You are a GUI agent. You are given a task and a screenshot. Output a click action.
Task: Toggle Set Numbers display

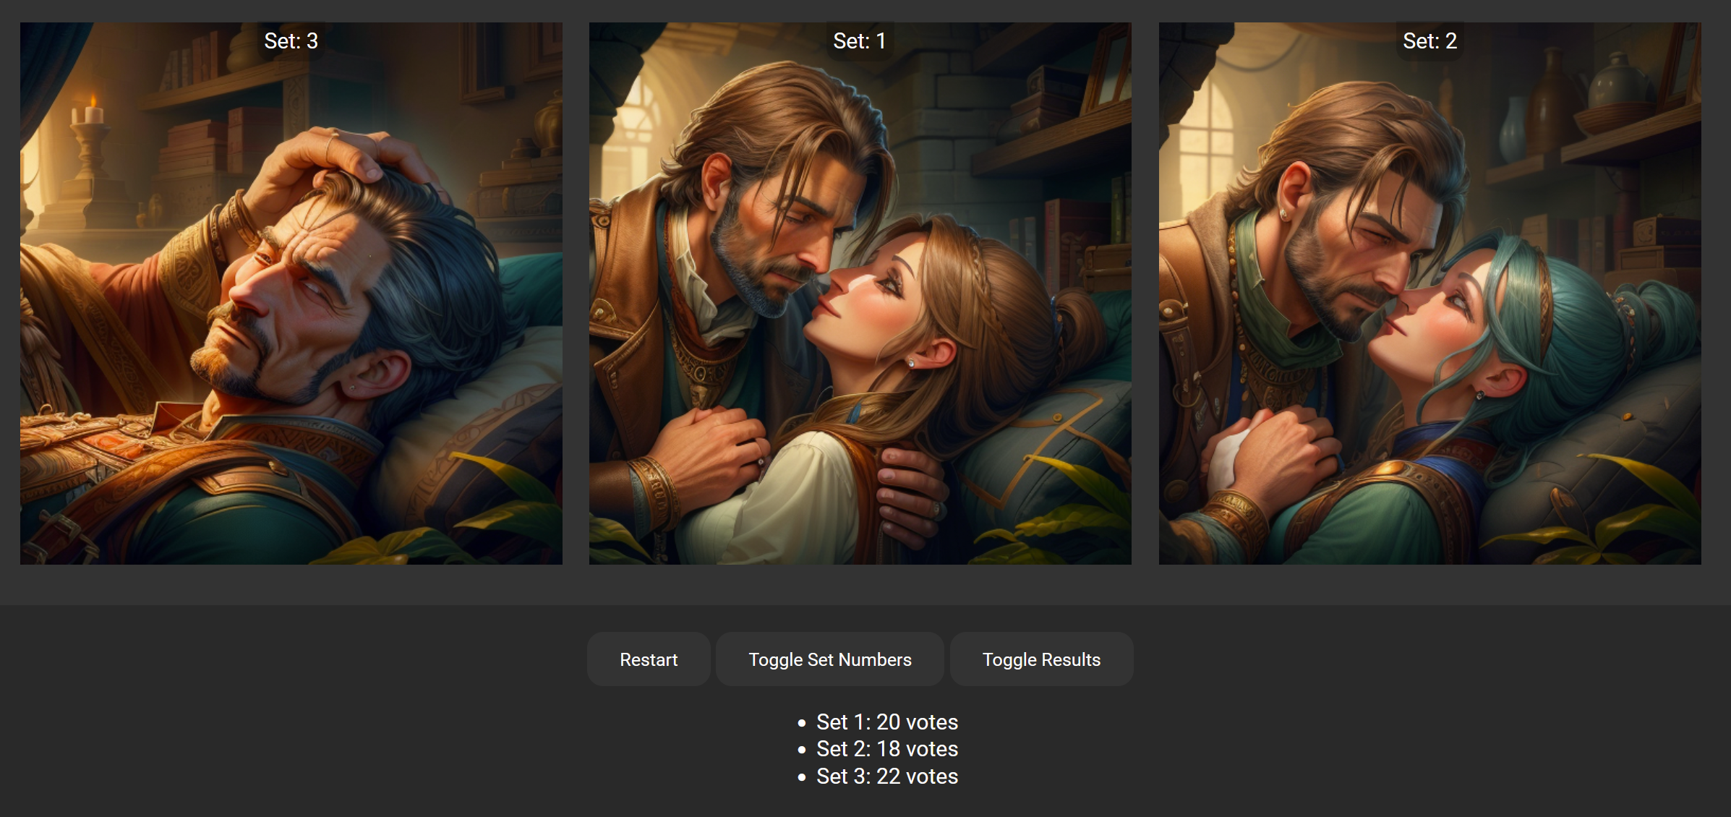pyautogui.click(x=829, y=659)
